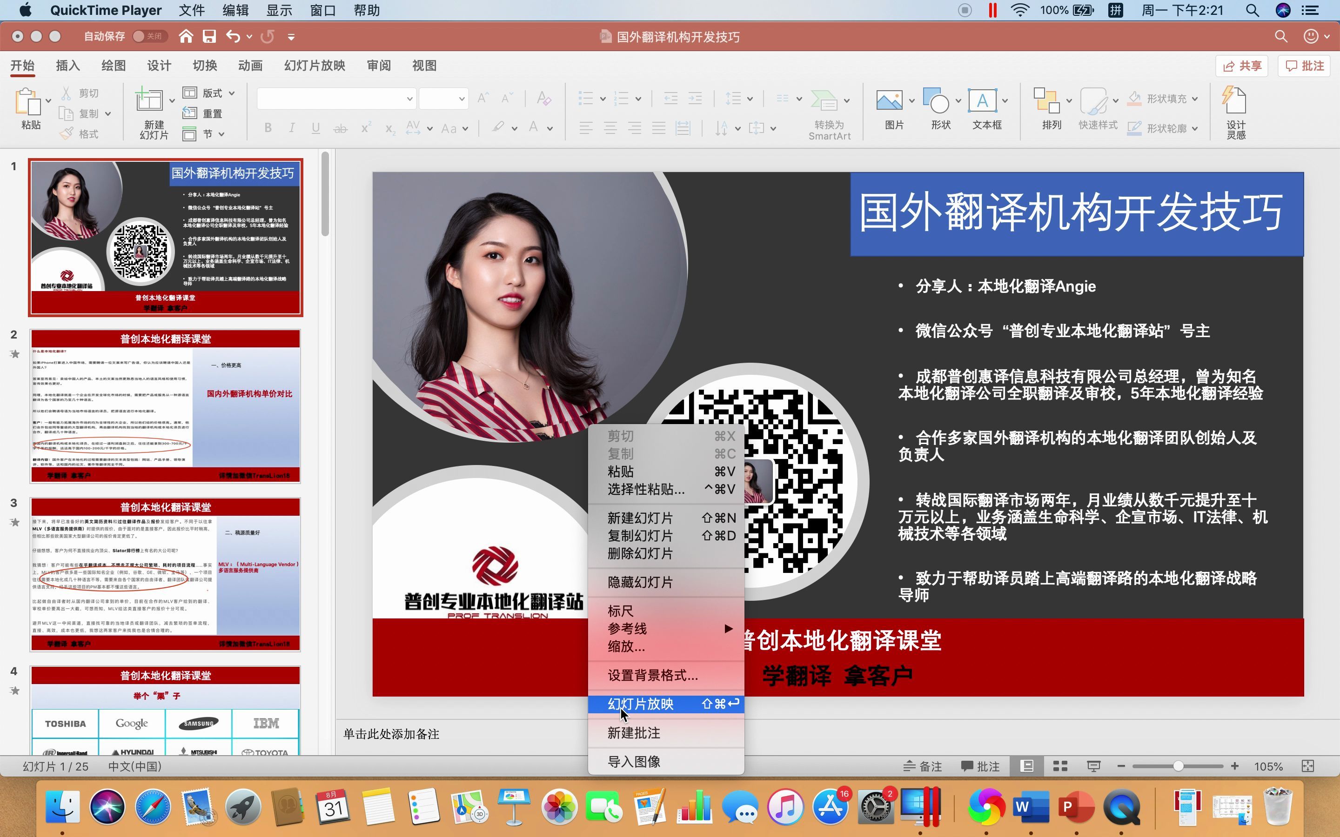Click the Redo icon in title bar
This screenshot has width=1340, height=837.
[268, 37]
